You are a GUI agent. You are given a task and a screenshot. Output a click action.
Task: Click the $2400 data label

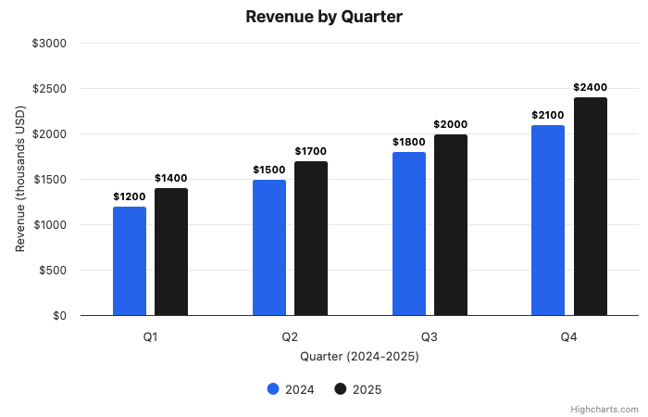pos(591,87)
